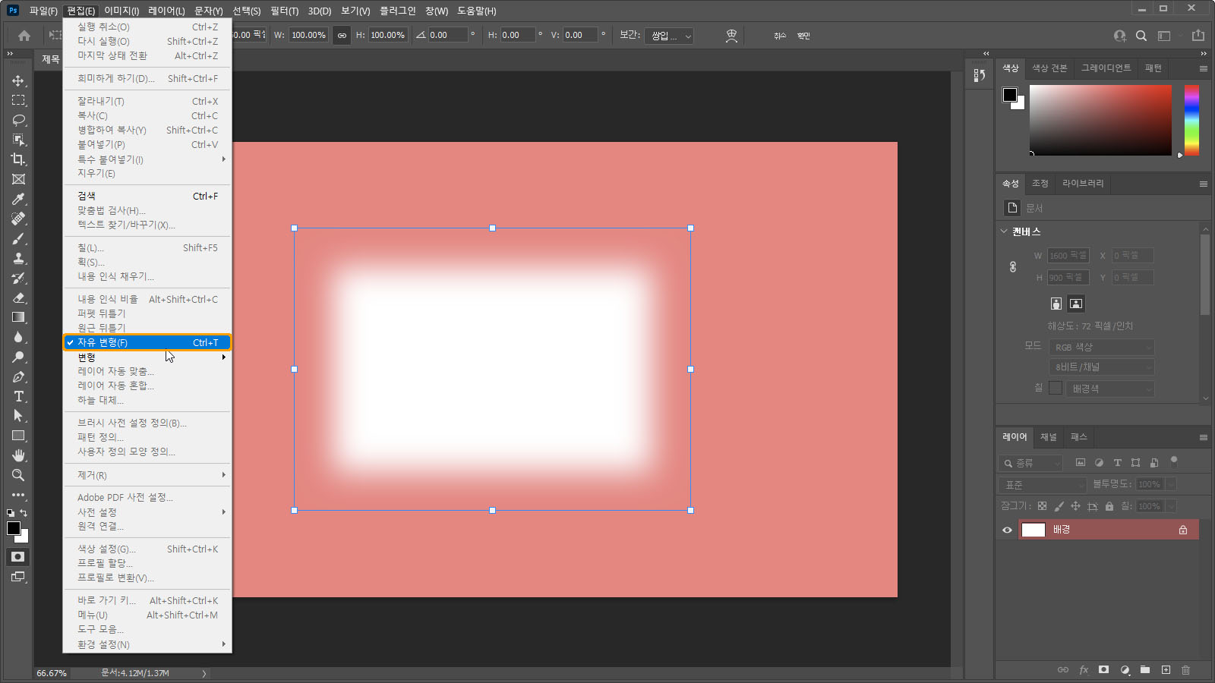This screenshot has height=683, width=1215.
Task: Click the add layer mask icon
Action: pos(1104,670)
